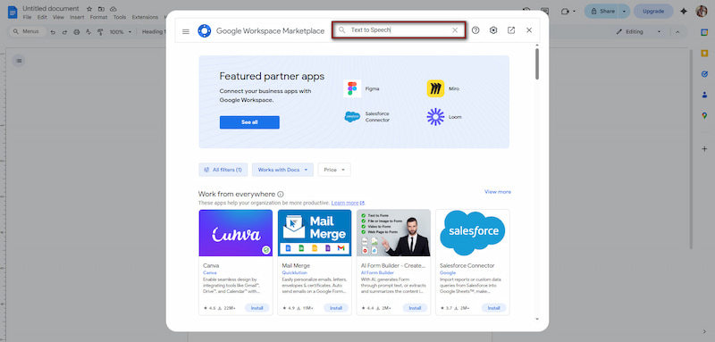The height and width of the screenshot is (342, 715).
Task: Click Spell check icon in Docs toolbar
Action: (88, 32)
